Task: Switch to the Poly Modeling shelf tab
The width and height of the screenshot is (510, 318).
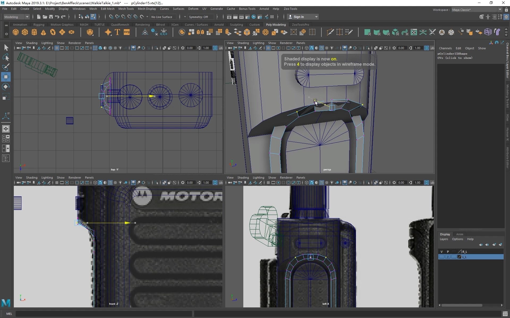Action: click(276, 24)
